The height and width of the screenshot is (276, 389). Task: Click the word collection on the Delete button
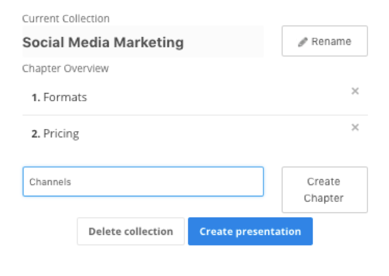[x=148, y=232]
